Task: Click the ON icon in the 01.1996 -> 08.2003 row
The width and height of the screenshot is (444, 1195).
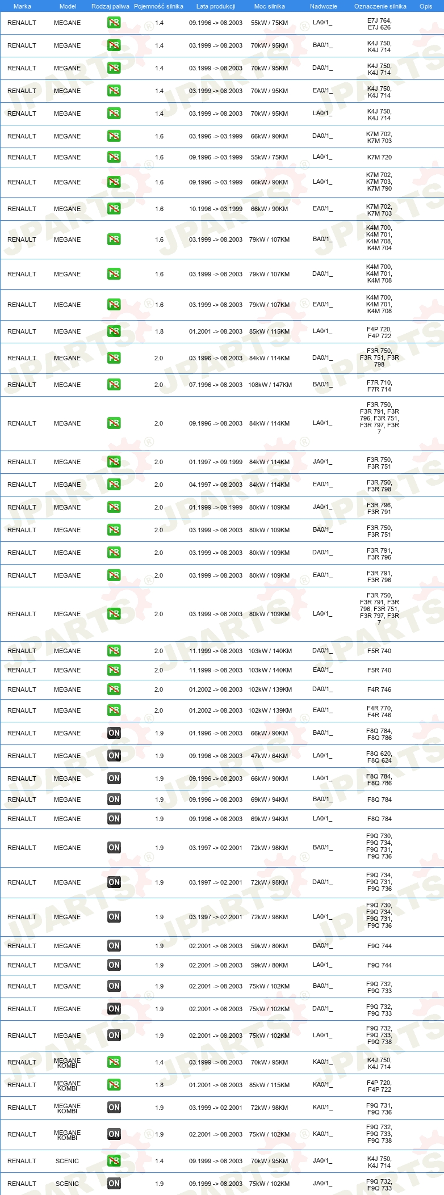Action: (x=114, y=733)
